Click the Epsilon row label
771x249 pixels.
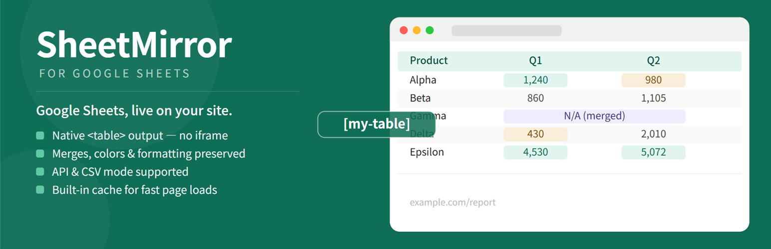click(426, 152)
